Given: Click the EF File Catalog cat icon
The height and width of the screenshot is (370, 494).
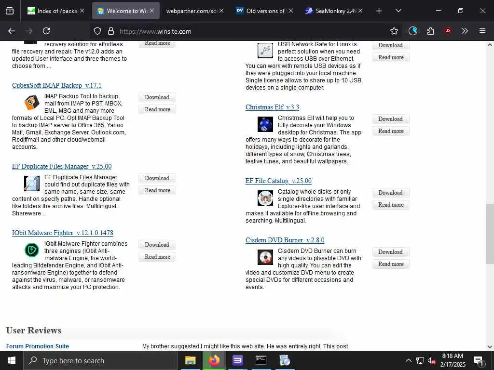Looking at the screenshot, I should (265, 198).
